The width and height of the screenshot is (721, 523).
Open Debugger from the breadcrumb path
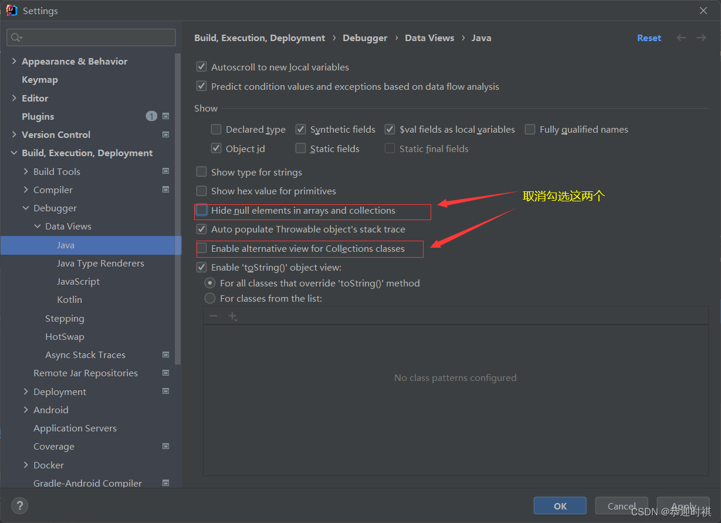365,38
